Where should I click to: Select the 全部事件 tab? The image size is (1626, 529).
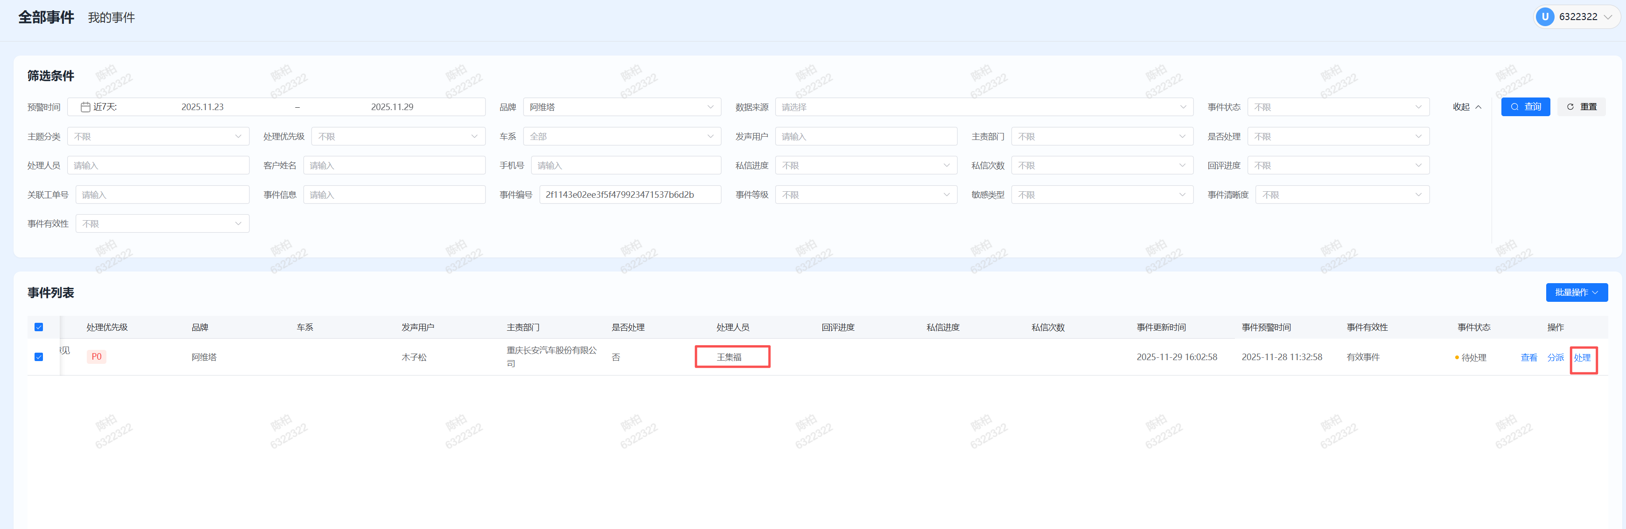point(45,17)
